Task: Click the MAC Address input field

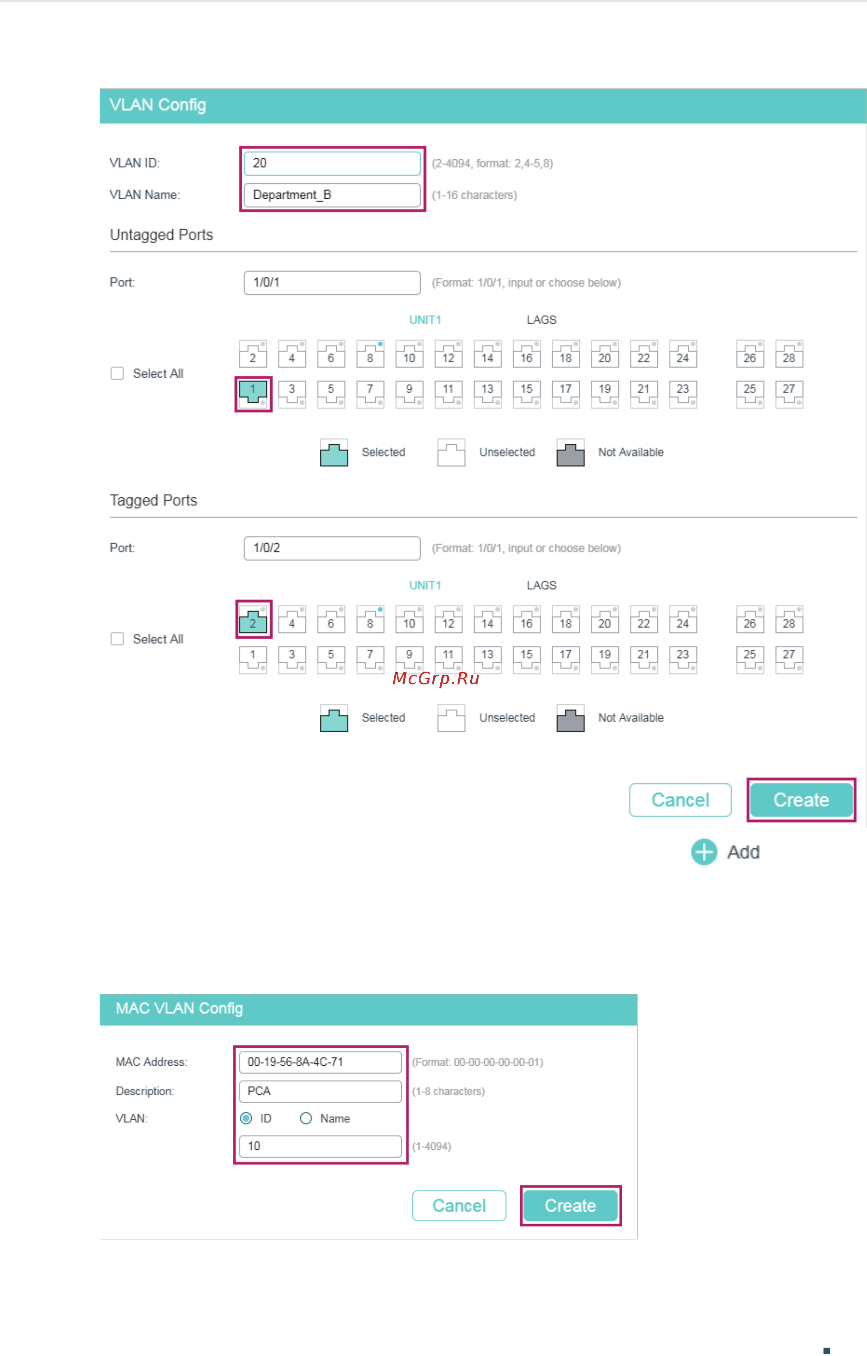Action: (320, 1062)
